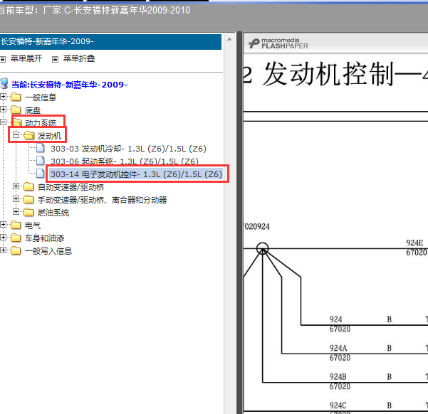Click the 电气 folder icon
Screen dimensions: 428x414
pos(16,225)
